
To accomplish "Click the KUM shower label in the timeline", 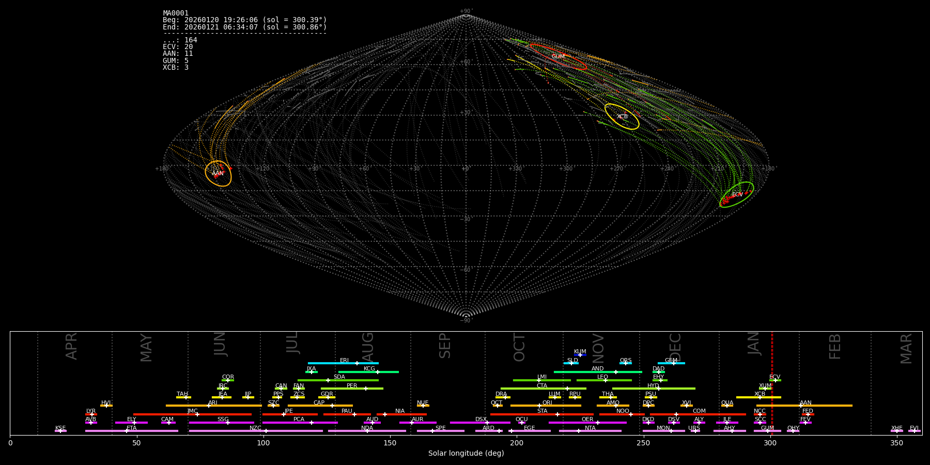I will (x=580, y=352).
